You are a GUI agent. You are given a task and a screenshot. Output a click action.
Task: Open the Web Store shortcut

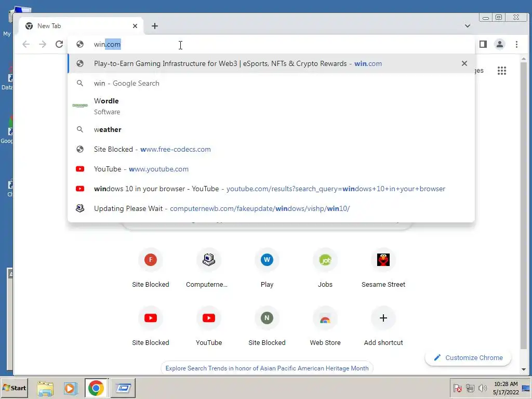[x=325, y=326]
